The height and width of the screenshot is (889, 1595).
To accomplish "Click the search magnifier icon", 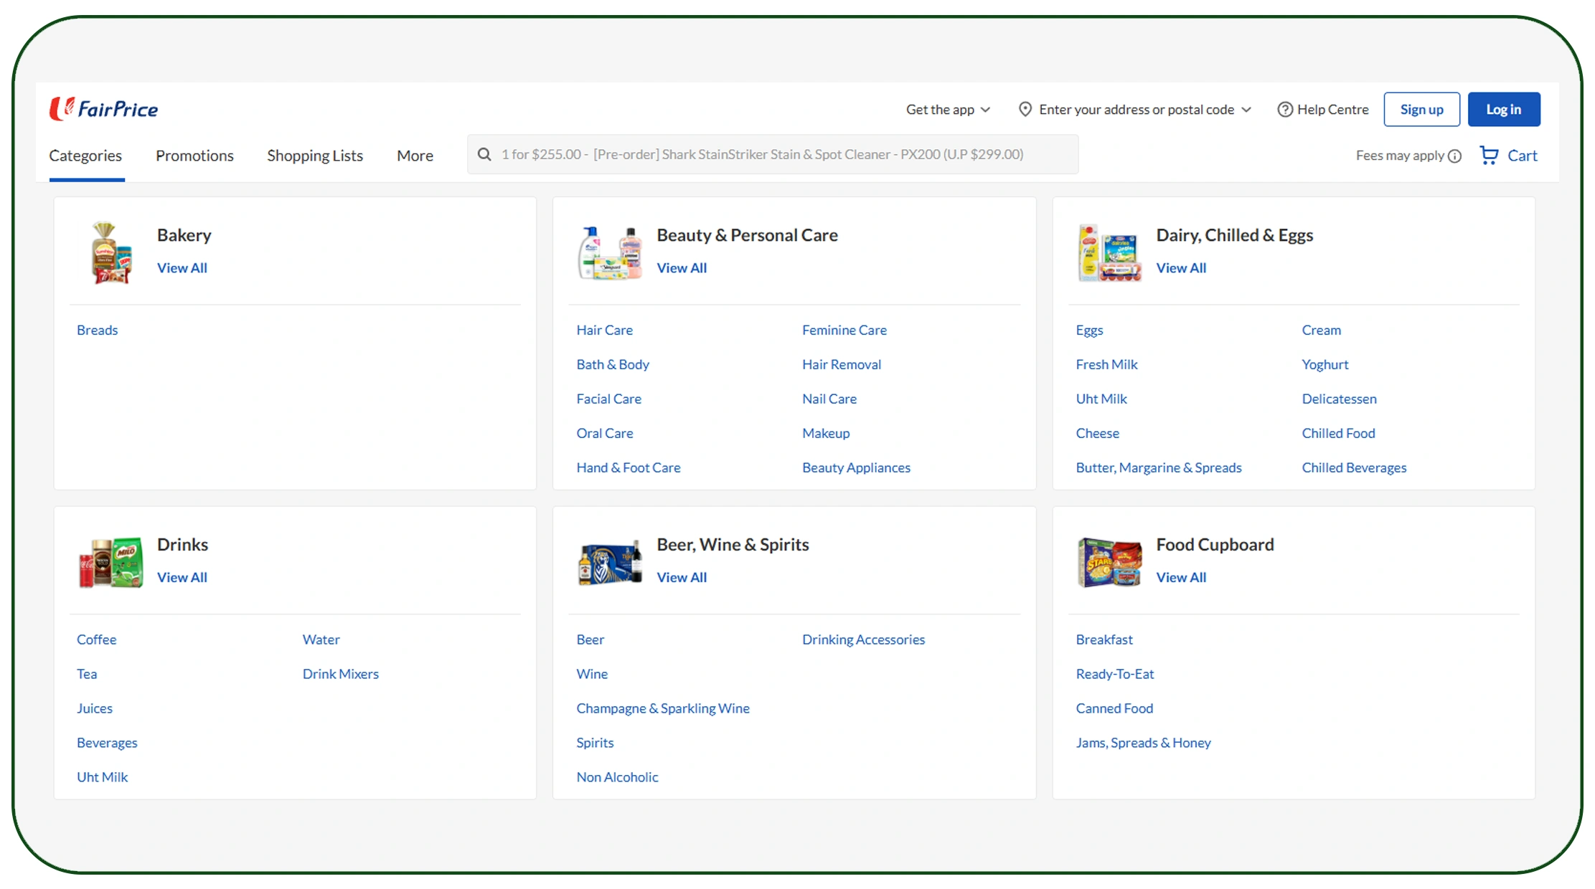I will pos(485,155).
